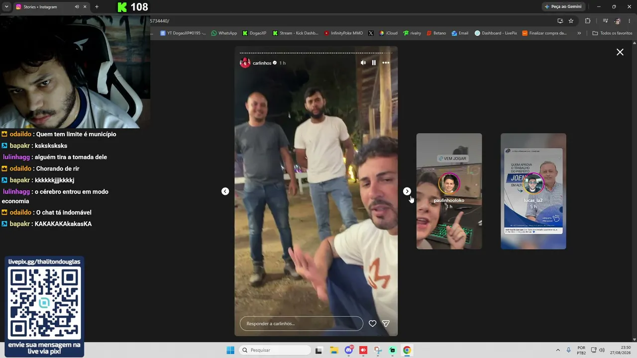Expand the tab search dropdown
This screenshot has width=637, height=358.
6,7
